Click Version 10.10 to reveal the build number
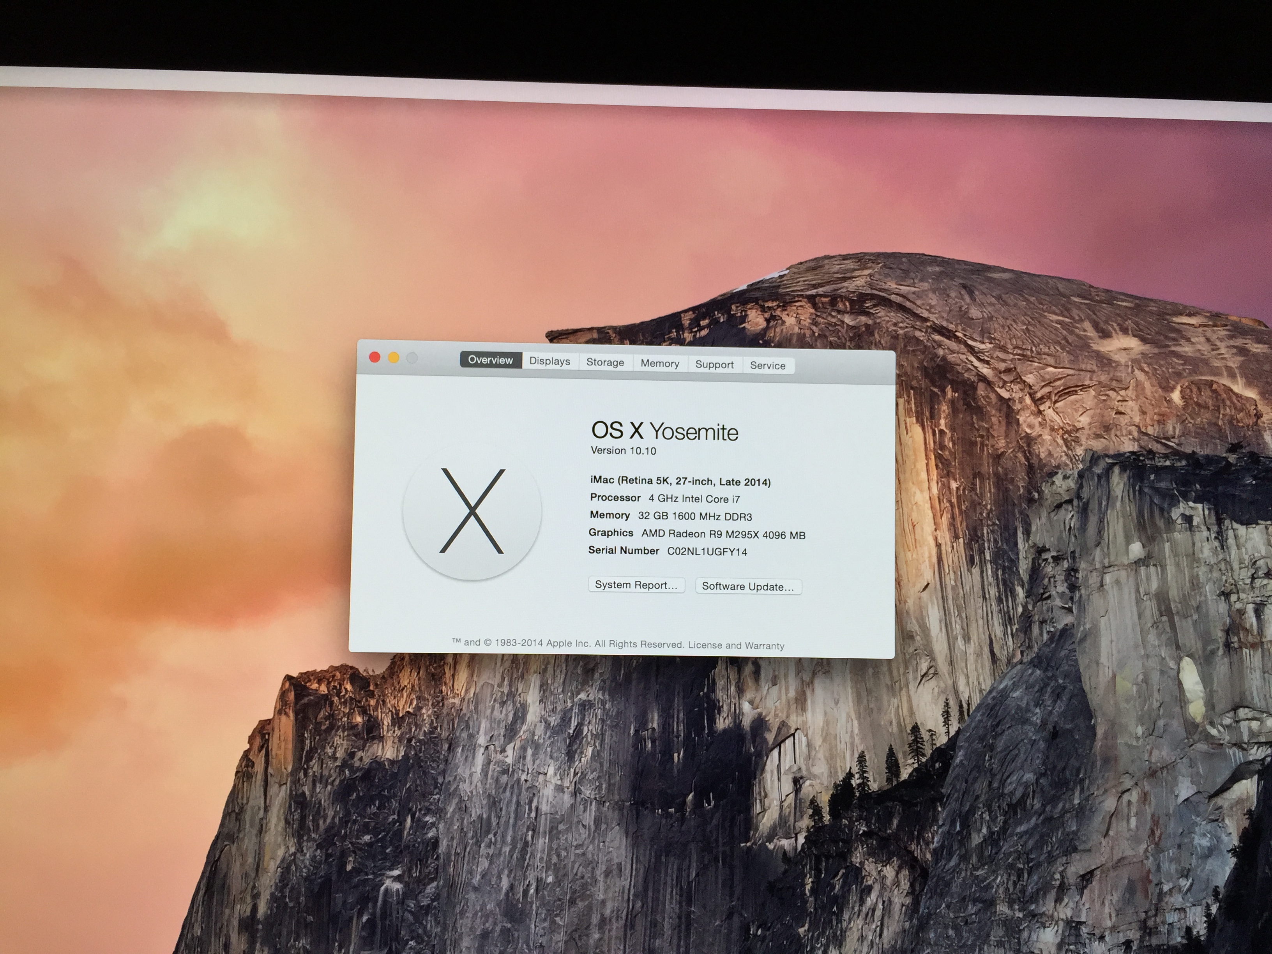 (624, 451)
